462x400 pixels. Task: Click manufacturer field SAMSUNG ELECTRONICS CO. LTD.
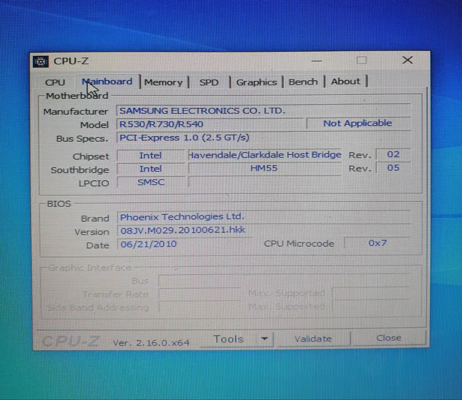[x=263, y=111]
